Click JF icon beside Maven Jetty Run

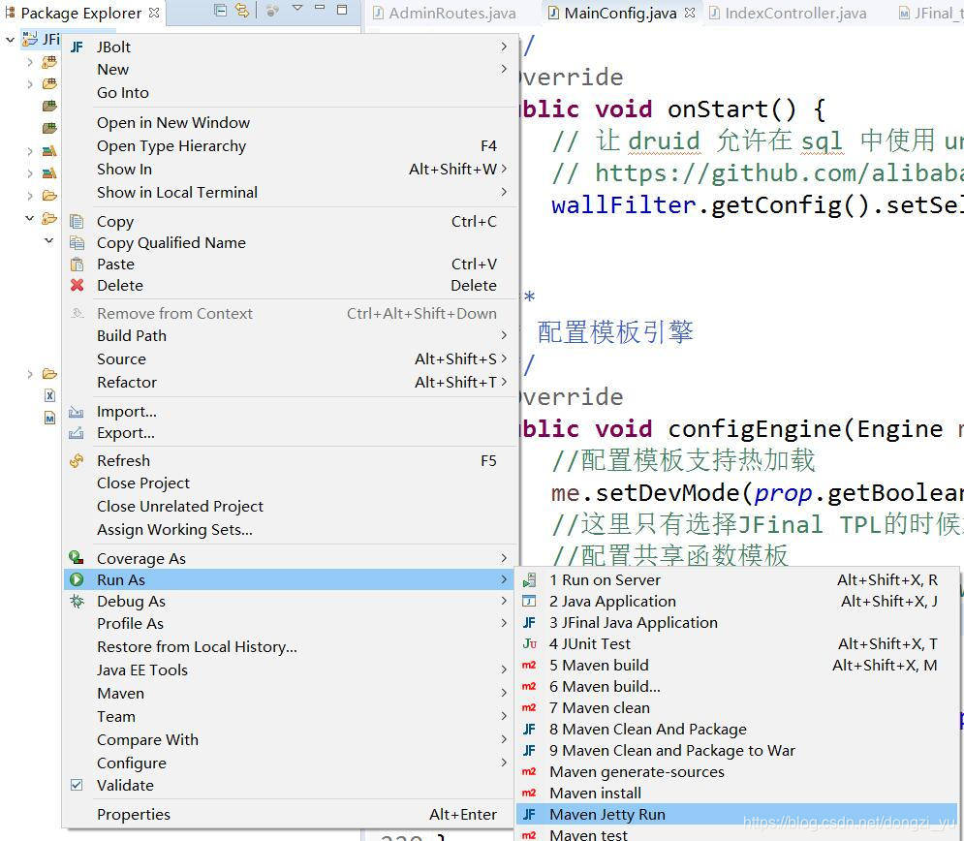(529, 815)
